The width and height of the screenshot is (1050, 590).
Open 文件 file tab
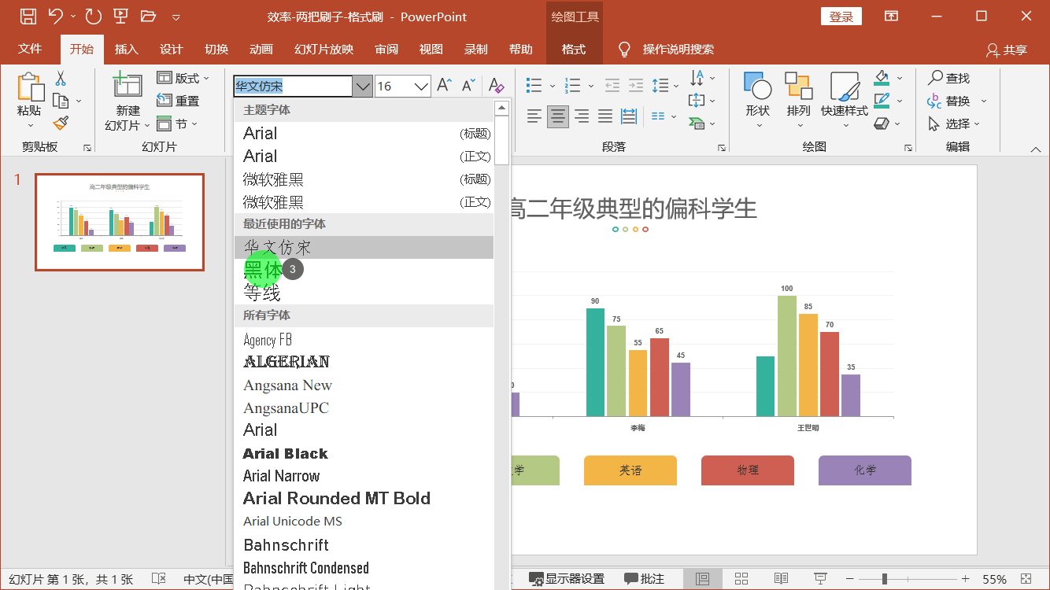pos(30,49)
